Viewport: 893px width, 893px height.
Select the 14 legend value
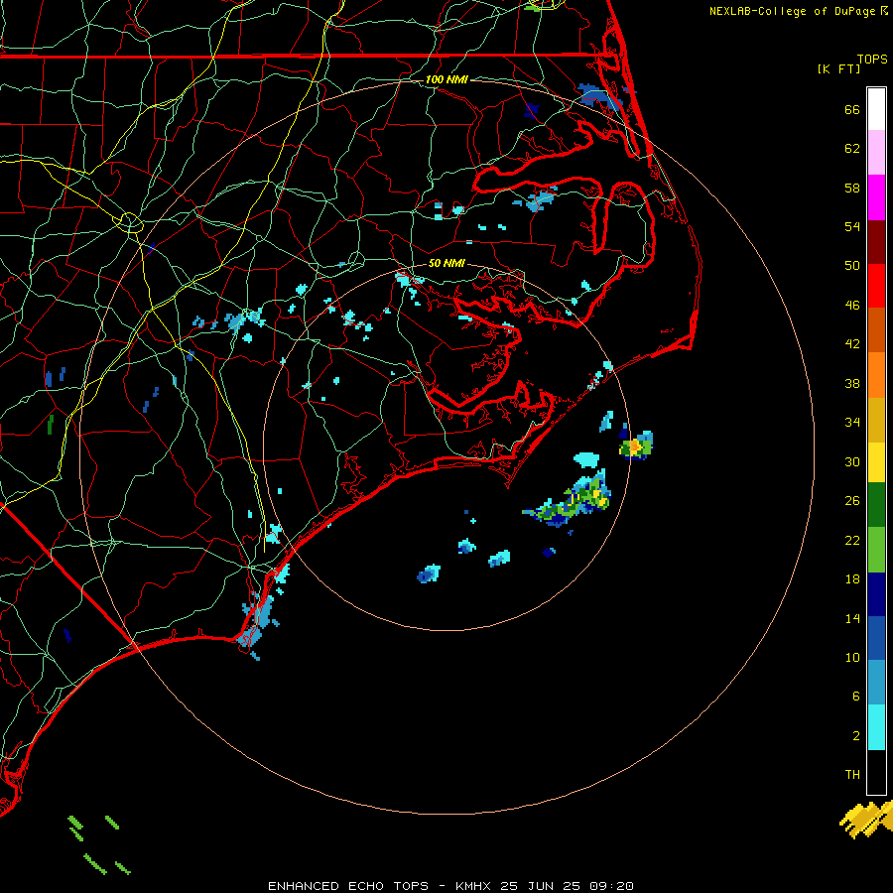pyautogui.click(x=852, y=618)
